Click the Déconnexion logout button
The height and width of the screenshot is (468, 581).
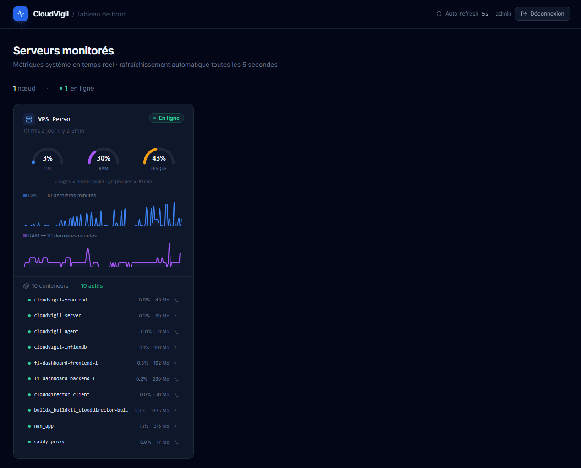click(543, 14)
